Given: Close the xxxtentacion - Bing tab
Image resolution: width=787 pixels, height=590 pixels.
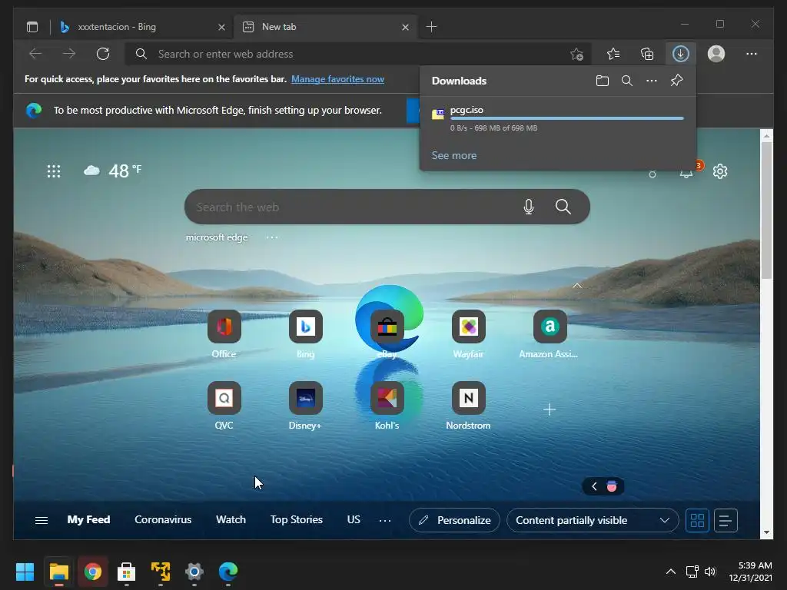Looking at the screenshot, I should [x=221, y=27].
